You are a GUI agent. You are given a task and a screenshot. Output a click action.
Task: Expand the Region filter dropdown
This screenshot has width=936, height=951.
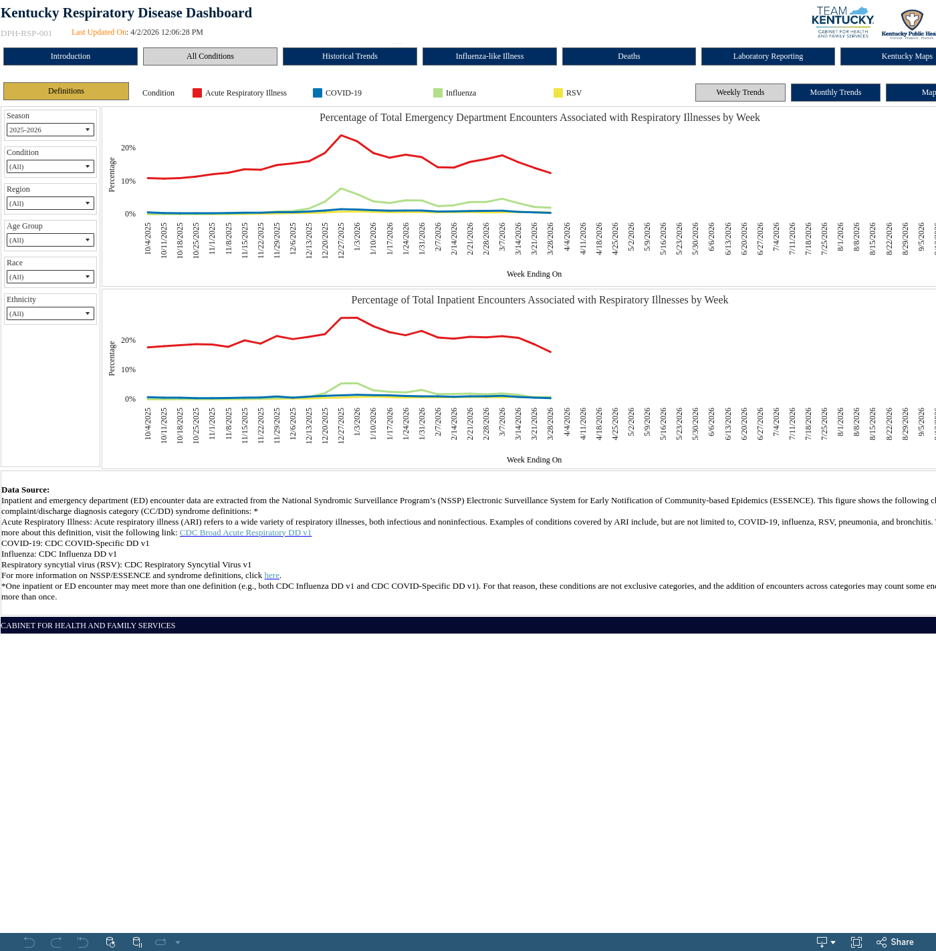50,203
